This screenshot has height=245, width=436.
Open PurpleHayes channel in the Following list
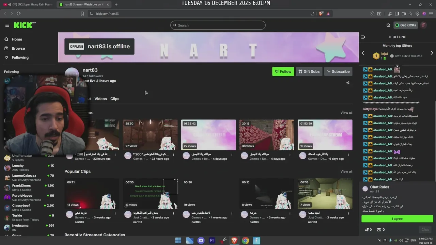29,197
